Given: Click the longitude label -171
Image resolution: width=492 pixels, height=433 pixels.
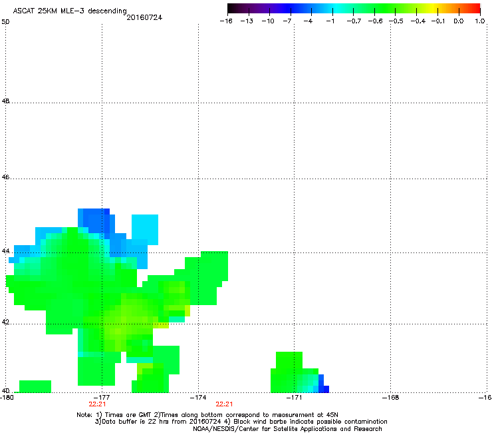Looking at the screenshot, I should pos(294,398).
